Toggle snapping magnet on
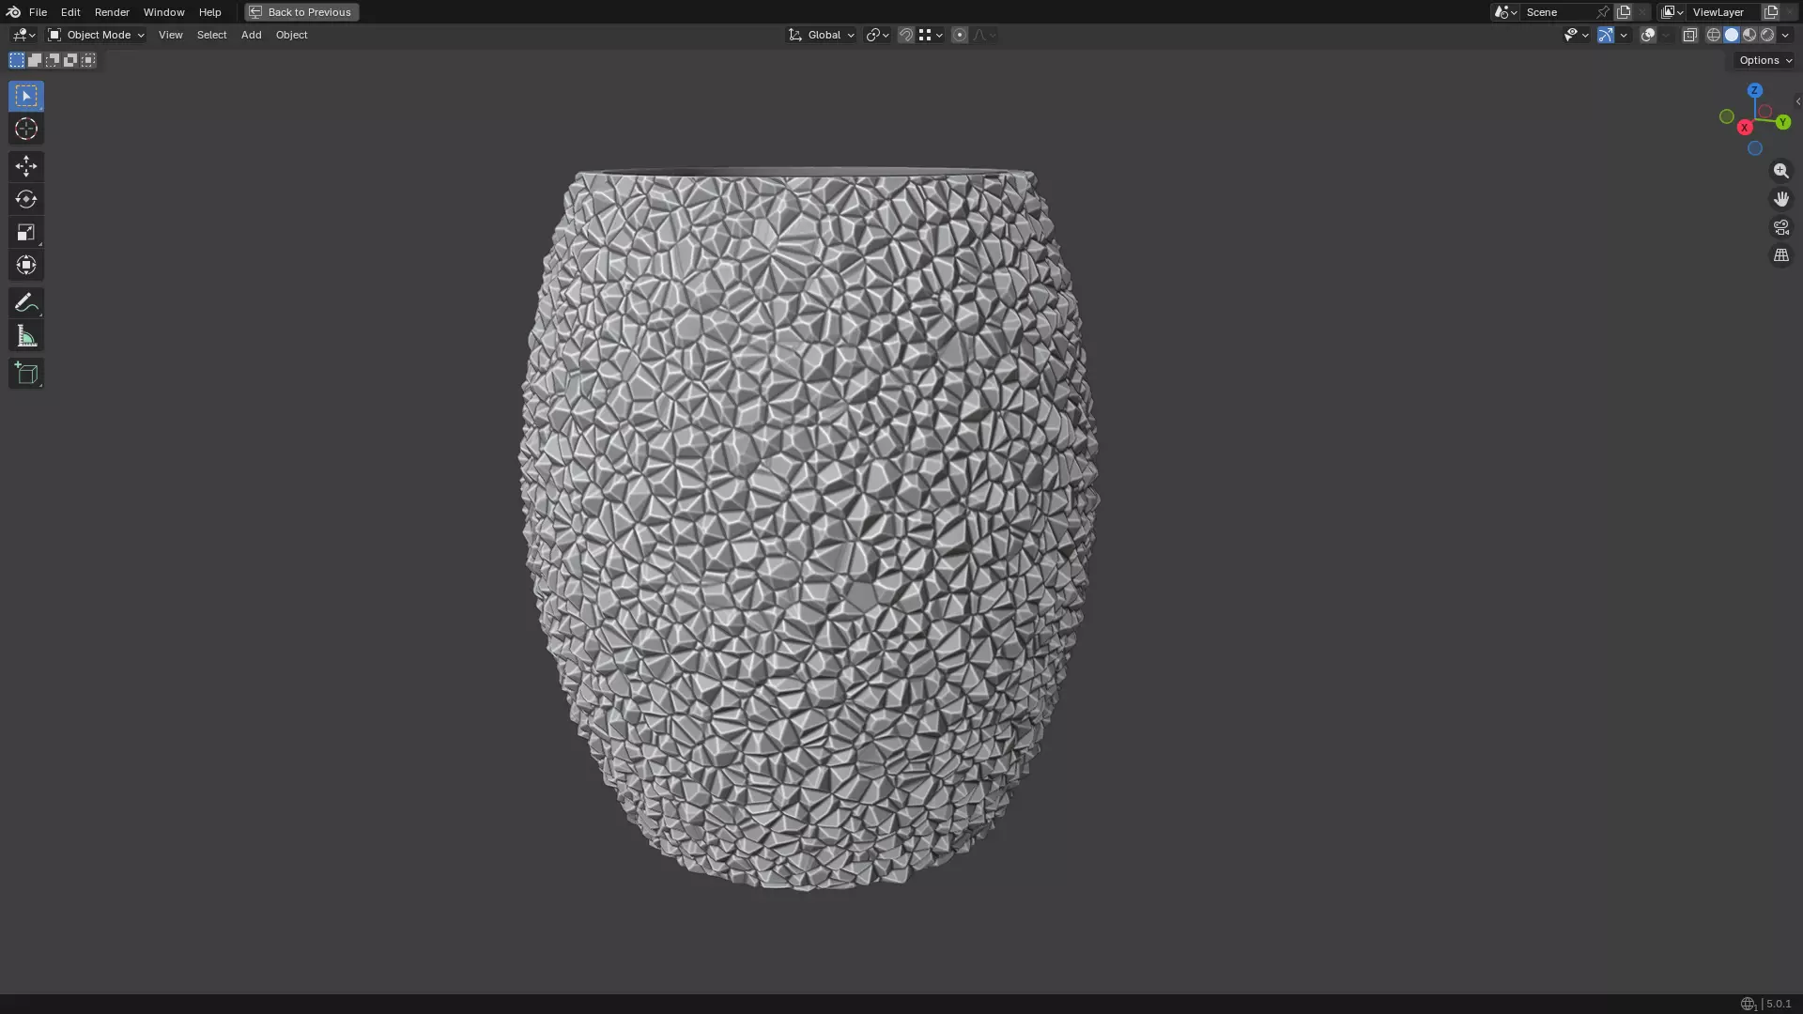This screenshot has height=1014, width=1803. coord(905,35)
